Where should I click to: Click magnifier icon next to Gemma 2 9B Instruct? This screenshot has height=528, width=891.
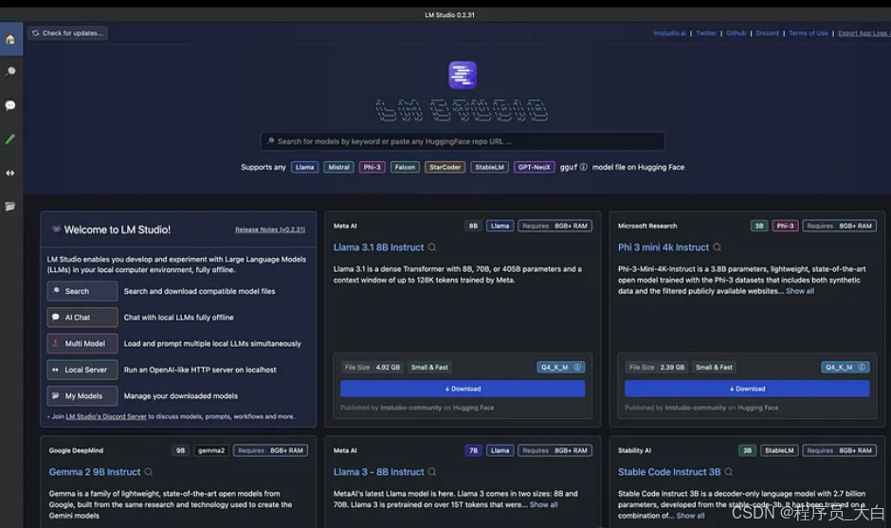[148, 472]
